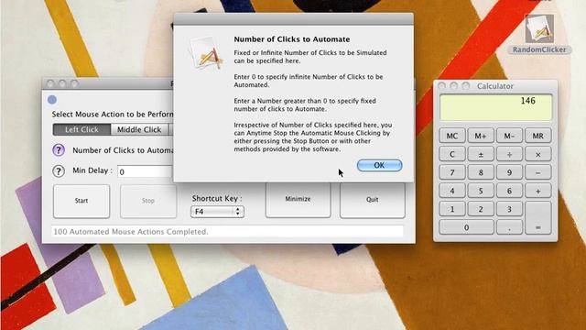Viewport: 586px width, 330px height.
Task: Click the plus key on Calculator
Action: (x=537, y=191)
